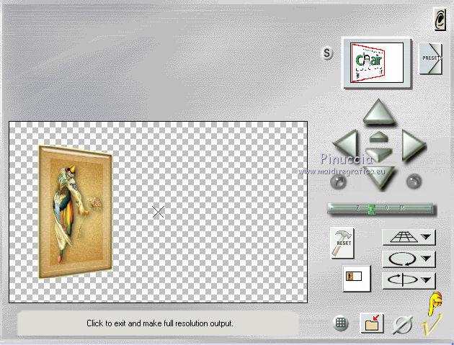Click the S snapshot button
This screenshot has height=345, width=454.
(x=327, y=53)
